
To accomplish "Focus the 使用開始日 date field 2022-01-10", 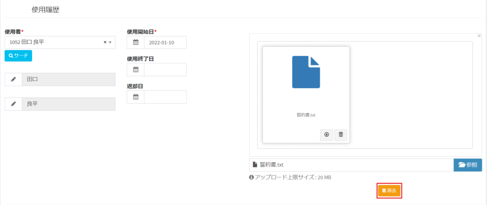I will (x=165, y=42).
